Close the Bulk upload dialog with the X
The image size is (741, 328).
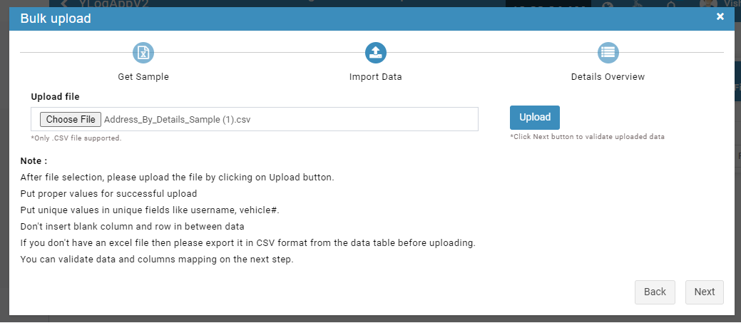click(x=720, y=17)
